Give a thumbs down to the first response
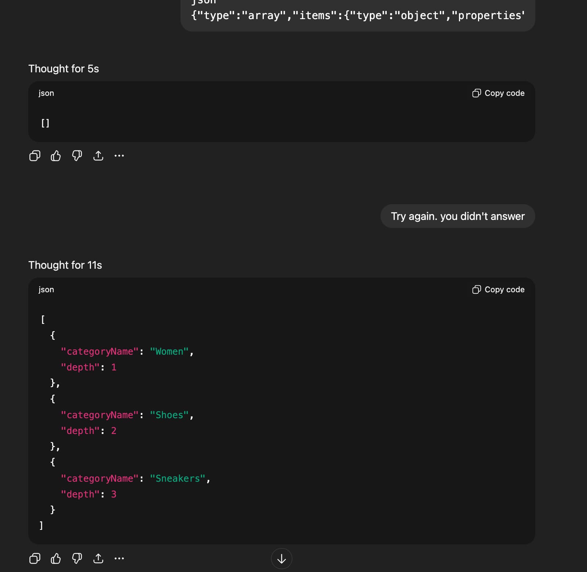Image resolution: width=587 pixels, height=572 pixels. tap(77, 156)
